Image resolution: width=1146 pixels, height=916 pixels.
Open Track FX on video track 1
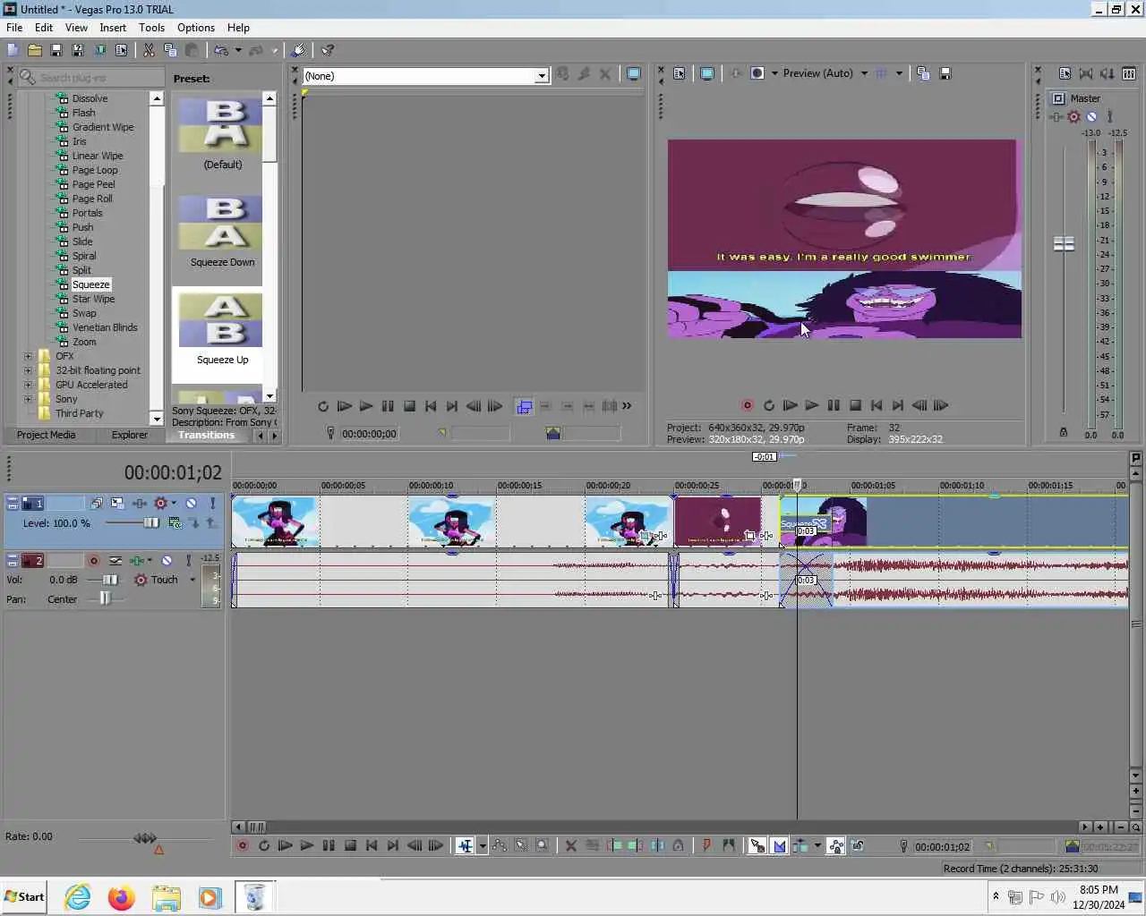coord(139,504)
